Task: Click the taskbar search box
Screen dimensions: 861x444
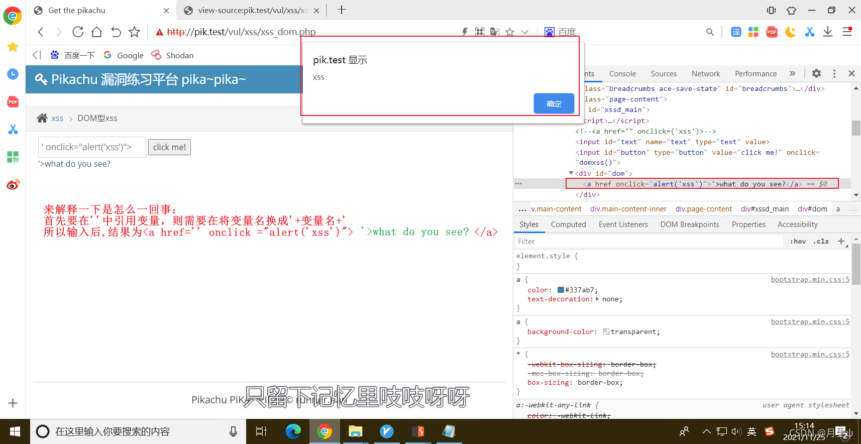Action: pos(138,431)
